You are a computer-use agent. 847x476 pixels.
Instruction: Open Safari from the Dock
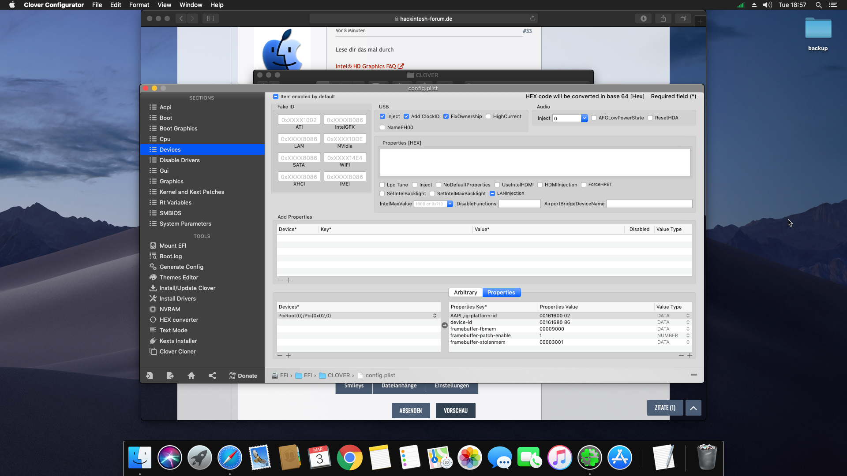[229, 457]
